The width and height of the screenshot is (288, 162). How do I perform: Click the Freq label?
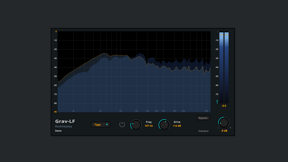pos(149,122)
